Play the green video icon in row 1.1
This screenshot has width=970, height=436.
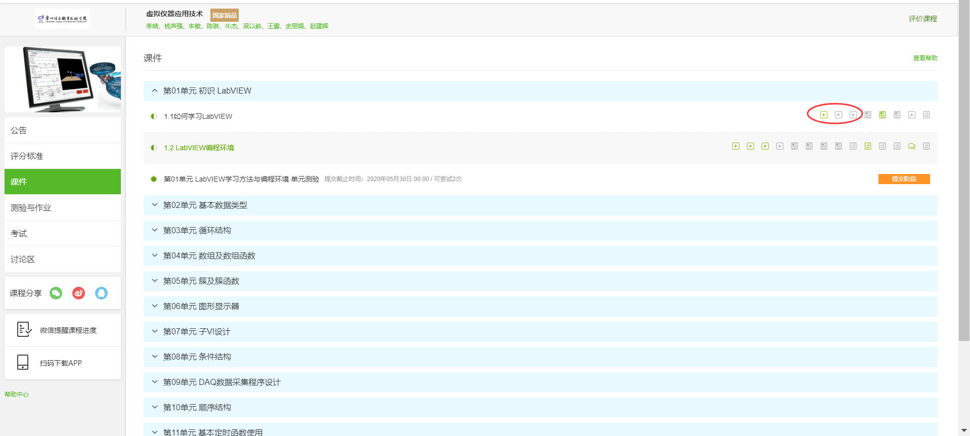(824, 115)
